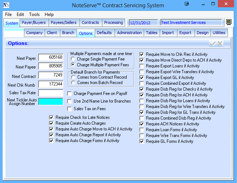Enable Require Export Loans if Activity checkbox
This screenshot has width=237, height=183.
coord(142,66)
